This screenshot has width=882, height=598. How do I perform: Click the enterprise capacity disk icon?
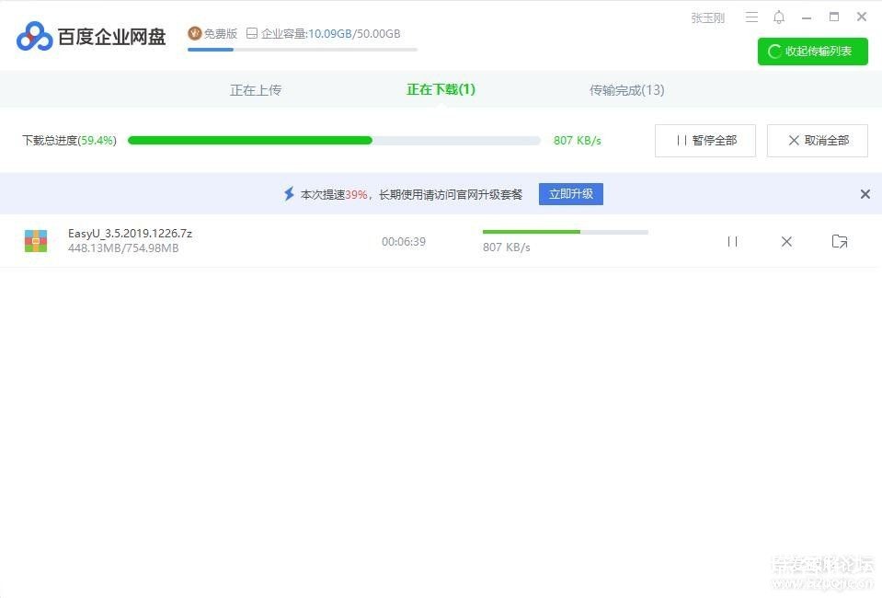pyautogui.click(x=252, y=33)
